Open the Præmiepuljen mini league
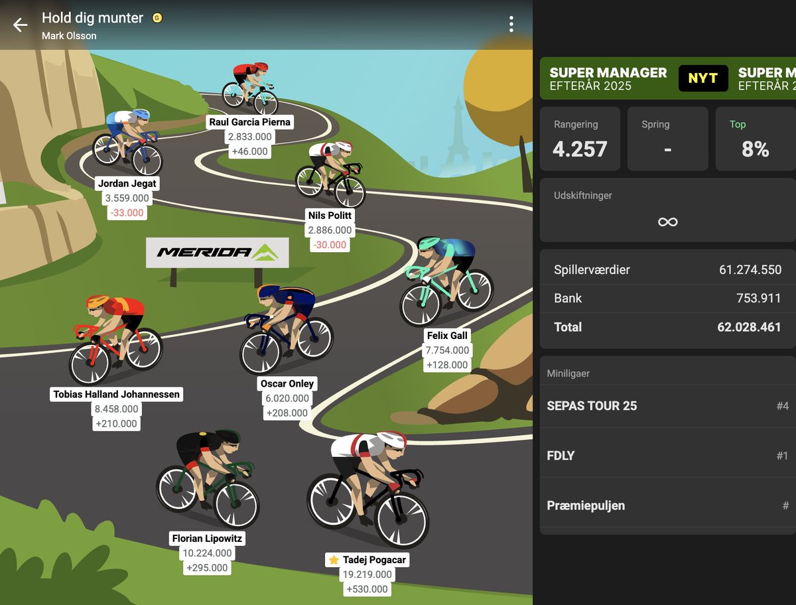This screenshot has width=796, height=605. click(667, 505)
